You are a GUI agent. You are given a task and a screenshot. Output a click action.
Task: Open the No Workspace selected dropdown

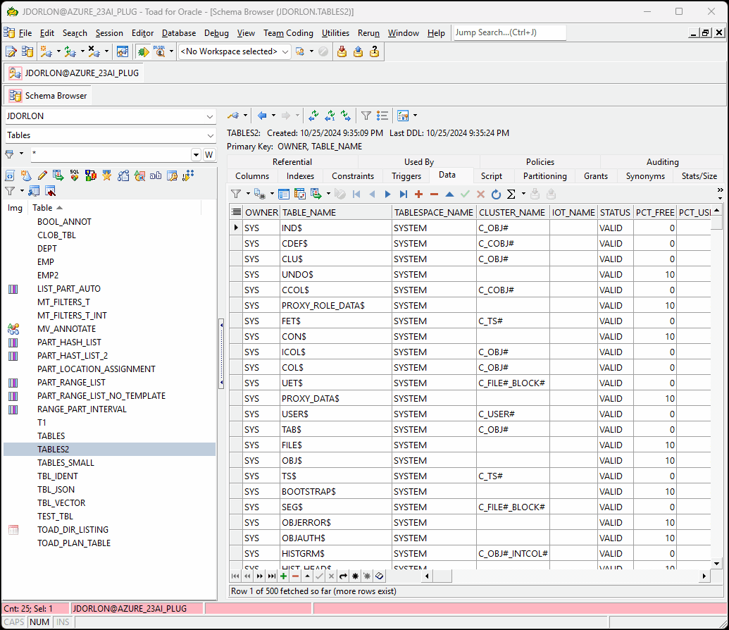(285, 51)
